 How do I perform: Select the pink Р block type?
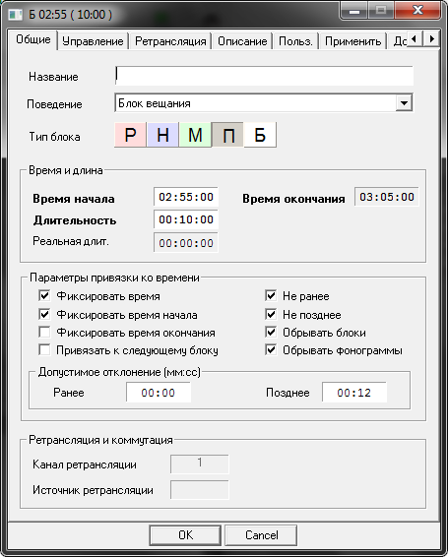130,135
